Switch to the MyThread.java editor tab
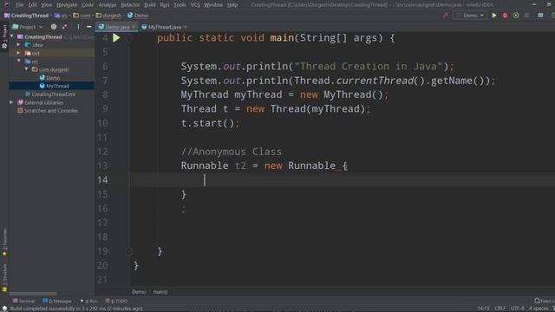The height and width of the screenshot is (312, 555). (x=165, y=27)
